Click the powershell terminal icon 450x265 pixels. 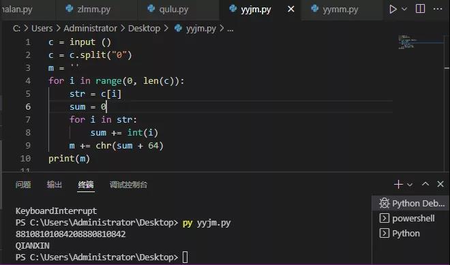[384, 218]
